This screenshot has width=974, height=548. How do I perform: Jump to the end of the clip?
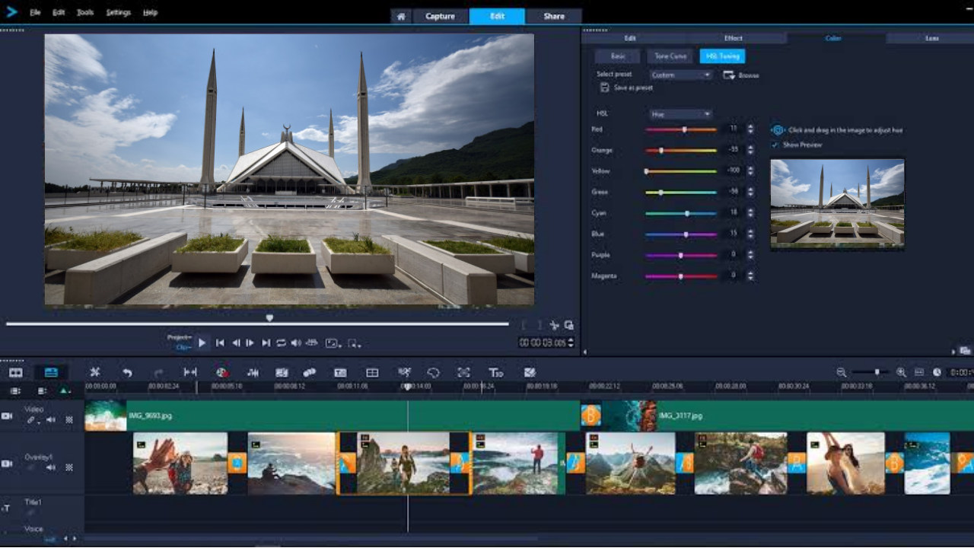[266, 343]
